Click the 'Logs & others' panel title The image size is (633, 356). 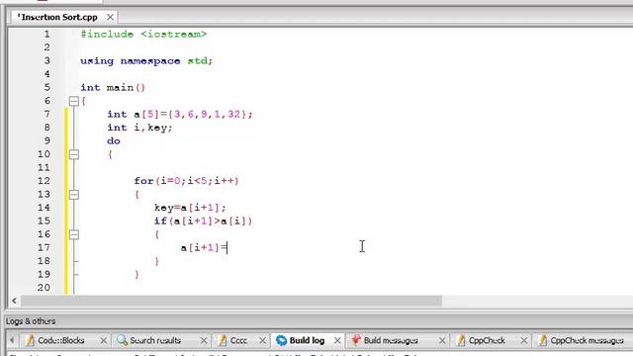click(31, 321)
